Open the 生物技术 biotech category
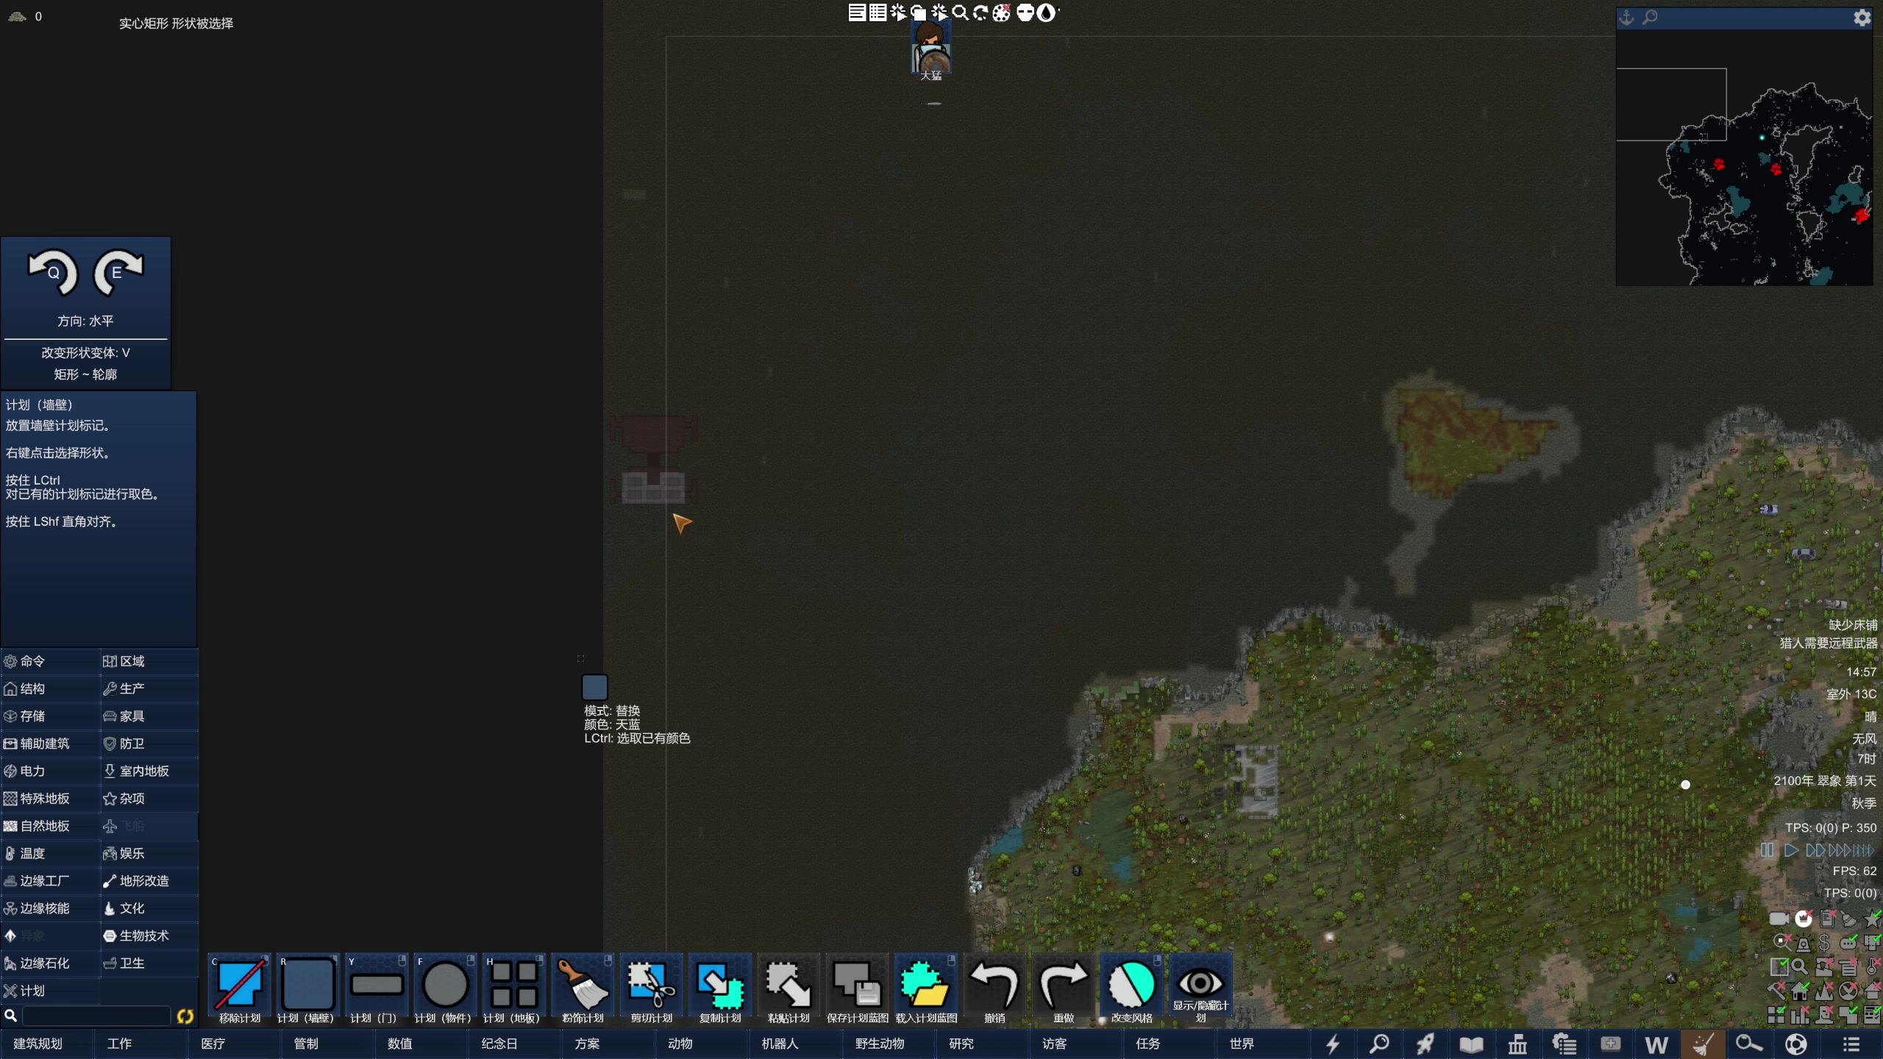 pos(149,935)
